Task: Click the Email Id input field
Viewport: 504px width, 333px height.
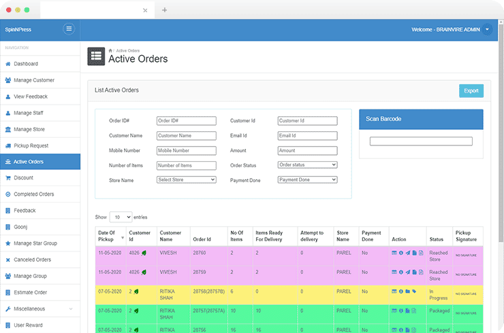Action: 307,136
